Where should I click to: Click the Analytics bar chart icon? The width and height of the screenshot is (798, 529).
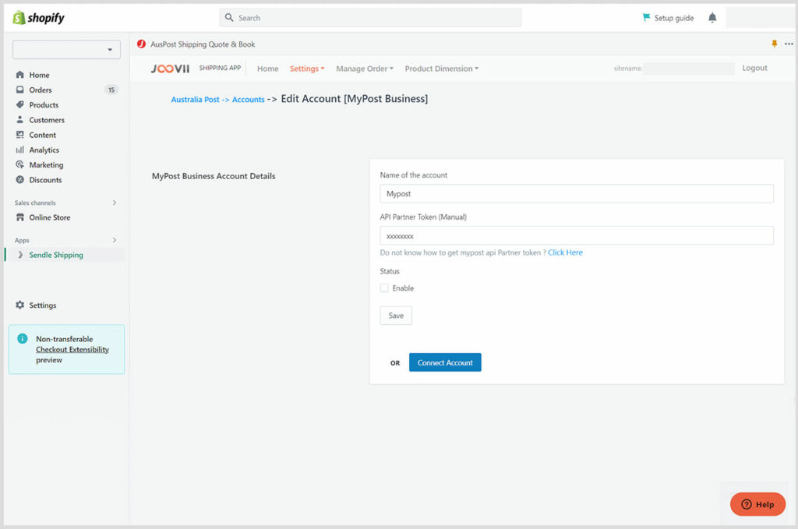coord(19,150)
